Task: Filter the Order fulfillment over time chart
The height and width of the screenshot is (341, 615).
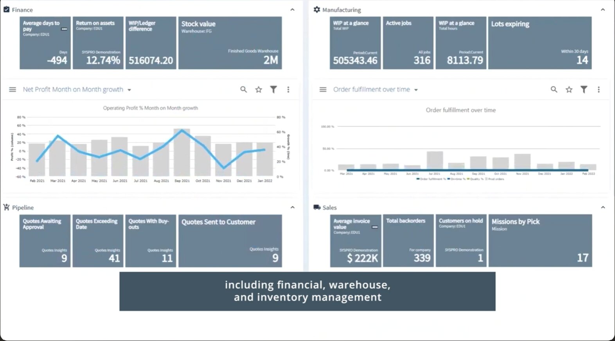Action: tap(584, 90)
